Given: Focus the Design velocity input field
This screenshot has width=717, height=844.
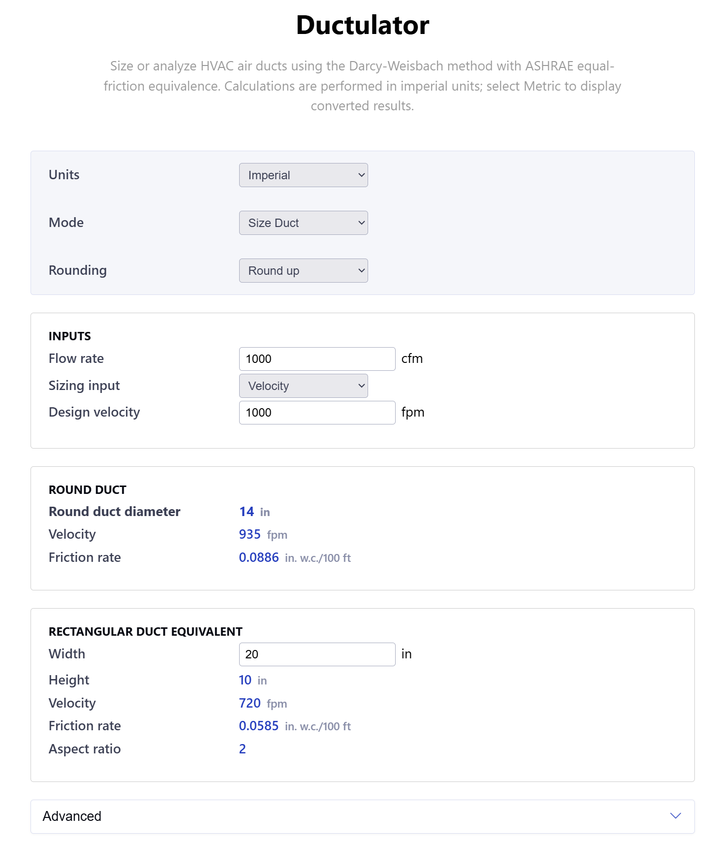Looking at the screenshot, I should click(x=317, y=412).
